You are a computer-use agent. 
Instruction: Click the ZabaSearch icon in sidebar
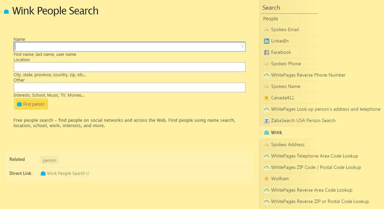click(266, 121)
